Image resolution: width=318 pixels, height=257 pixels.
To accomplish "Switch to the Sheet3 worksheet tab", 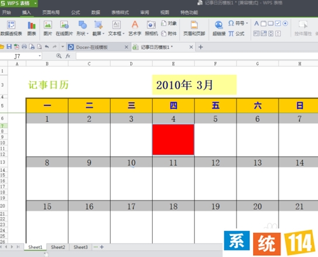I will tap(81, 247).
